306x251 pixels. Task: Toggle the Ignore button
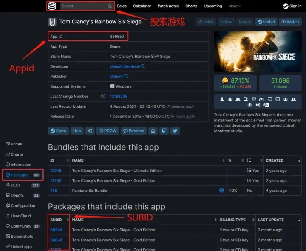coord(245,22)
